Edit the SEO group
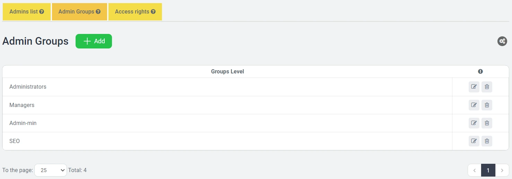 coord(474,141)
